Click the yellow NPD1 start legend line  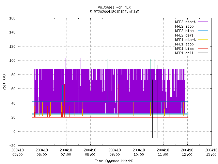click(x=203, y=40)
